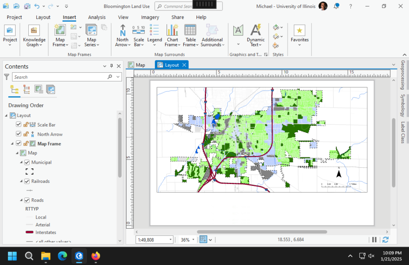Click the Knowledge Graph button
409x265 pixels.
(x=34, y=36)
